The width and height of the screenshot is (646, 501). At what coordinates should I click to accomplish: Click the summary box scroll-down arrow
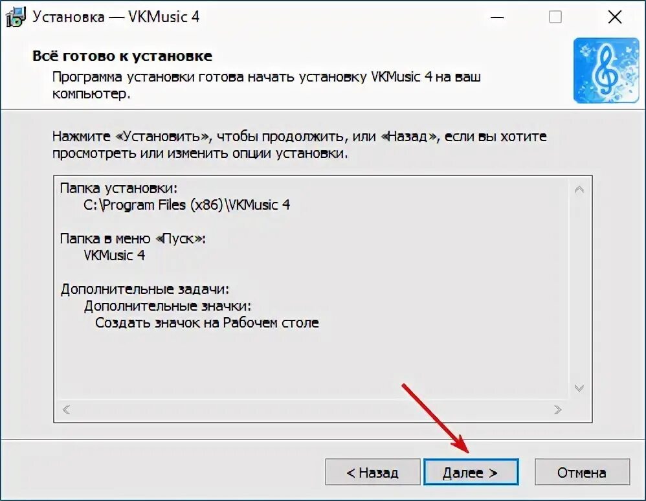(x=579, y=388)
